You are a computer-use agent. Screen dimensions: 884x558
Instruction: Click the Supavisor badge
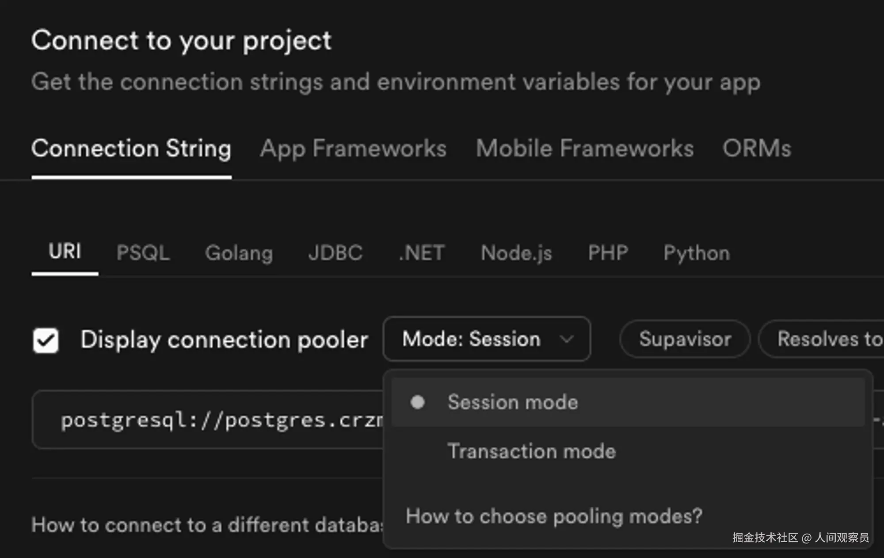pos(685,339)
